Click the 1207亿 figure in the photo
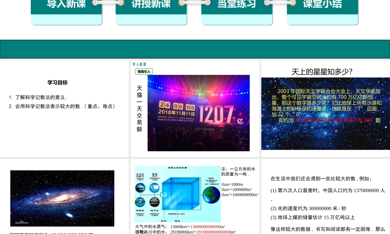Image resolution: width=390 pixels, height=234 pixels. point(220,114)
